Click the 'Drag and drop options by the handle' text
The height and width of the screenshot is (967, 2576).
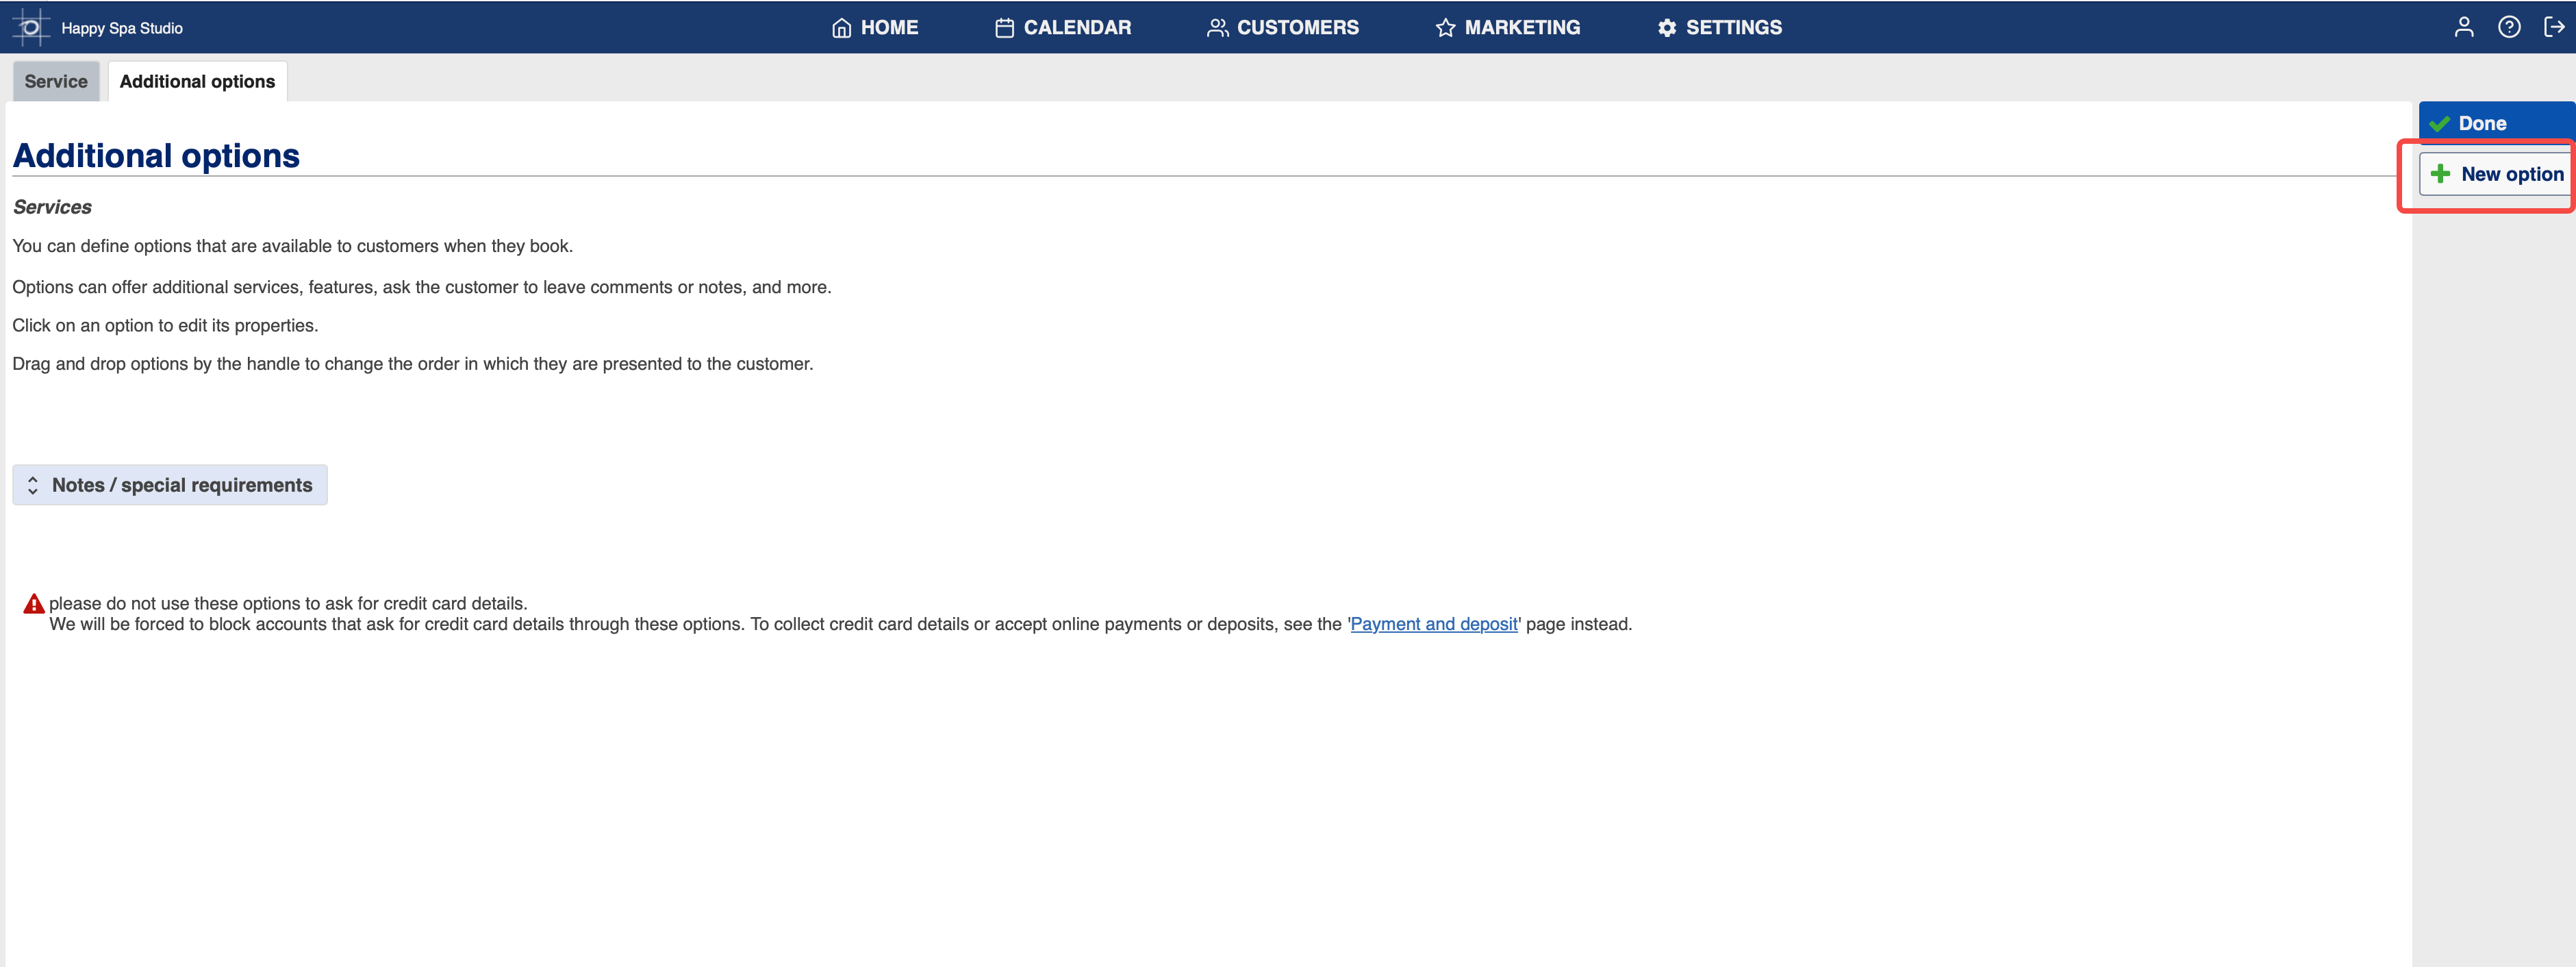[x=413, y=364]
